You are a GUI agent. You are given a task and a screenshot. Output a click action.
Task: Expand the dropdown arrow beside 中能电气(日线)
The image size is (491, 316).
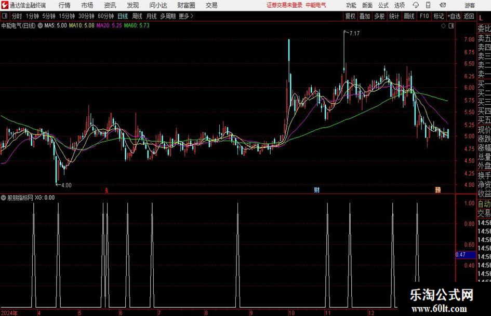pos(40,25)
